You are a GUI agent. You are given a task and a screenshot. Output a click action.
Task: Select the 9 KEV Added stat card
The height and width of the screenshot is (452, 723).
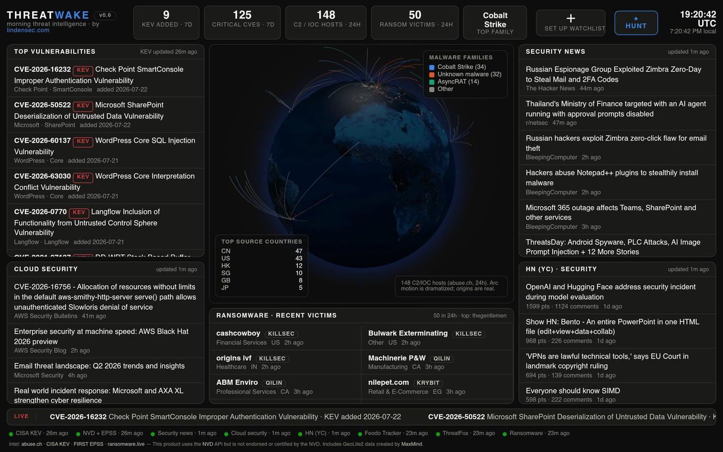pyautogui.click(x=166, y=23)
